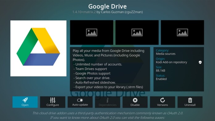Image resolution: width=215 pixels, height=121 pixels.
Task: Click the Kodi Add-on repository origin text
Action: point(171,62)
